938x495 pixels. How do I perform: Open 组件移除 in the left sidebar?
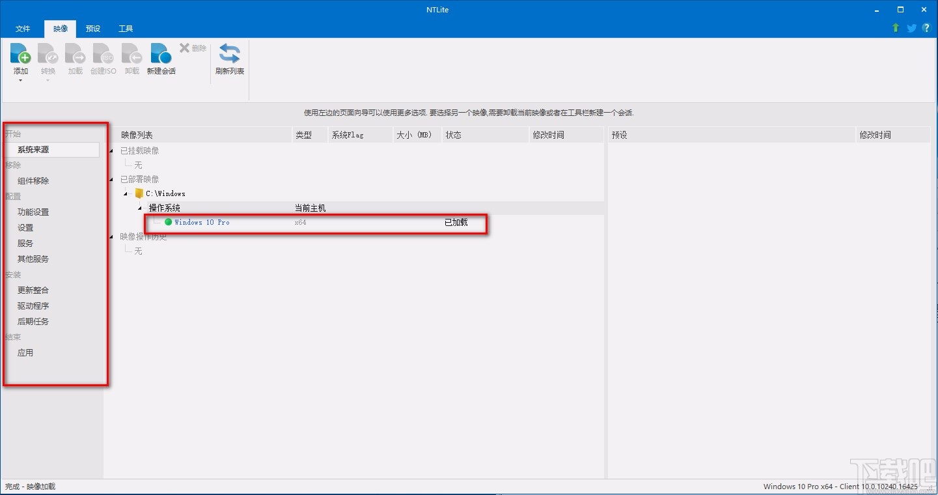(33, 180)
